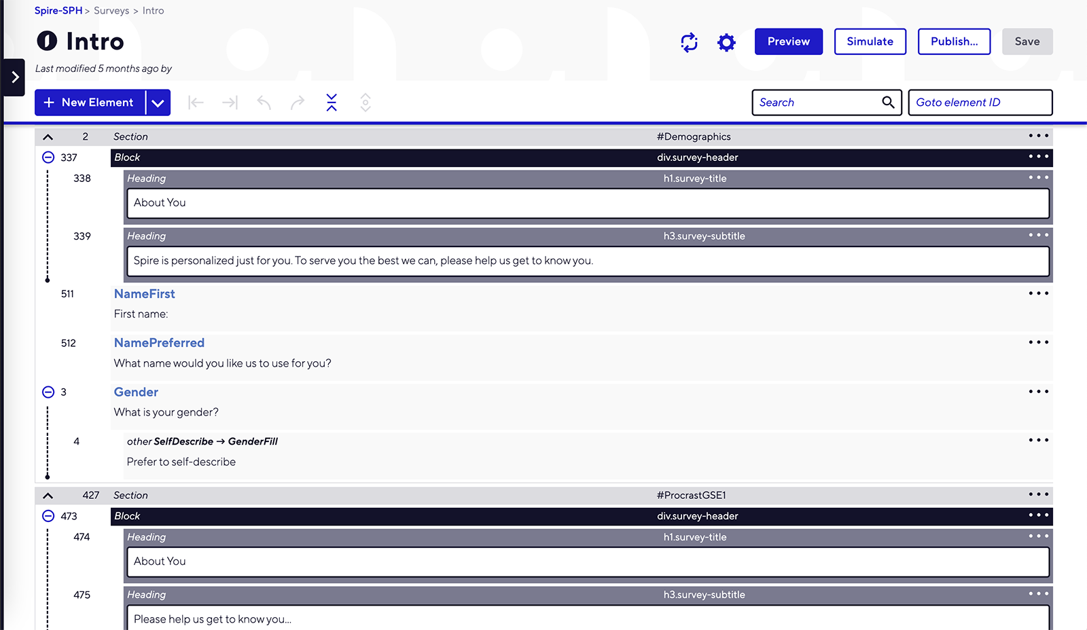
Task: Click the undo arrow icon
Action: pos(264,103)
